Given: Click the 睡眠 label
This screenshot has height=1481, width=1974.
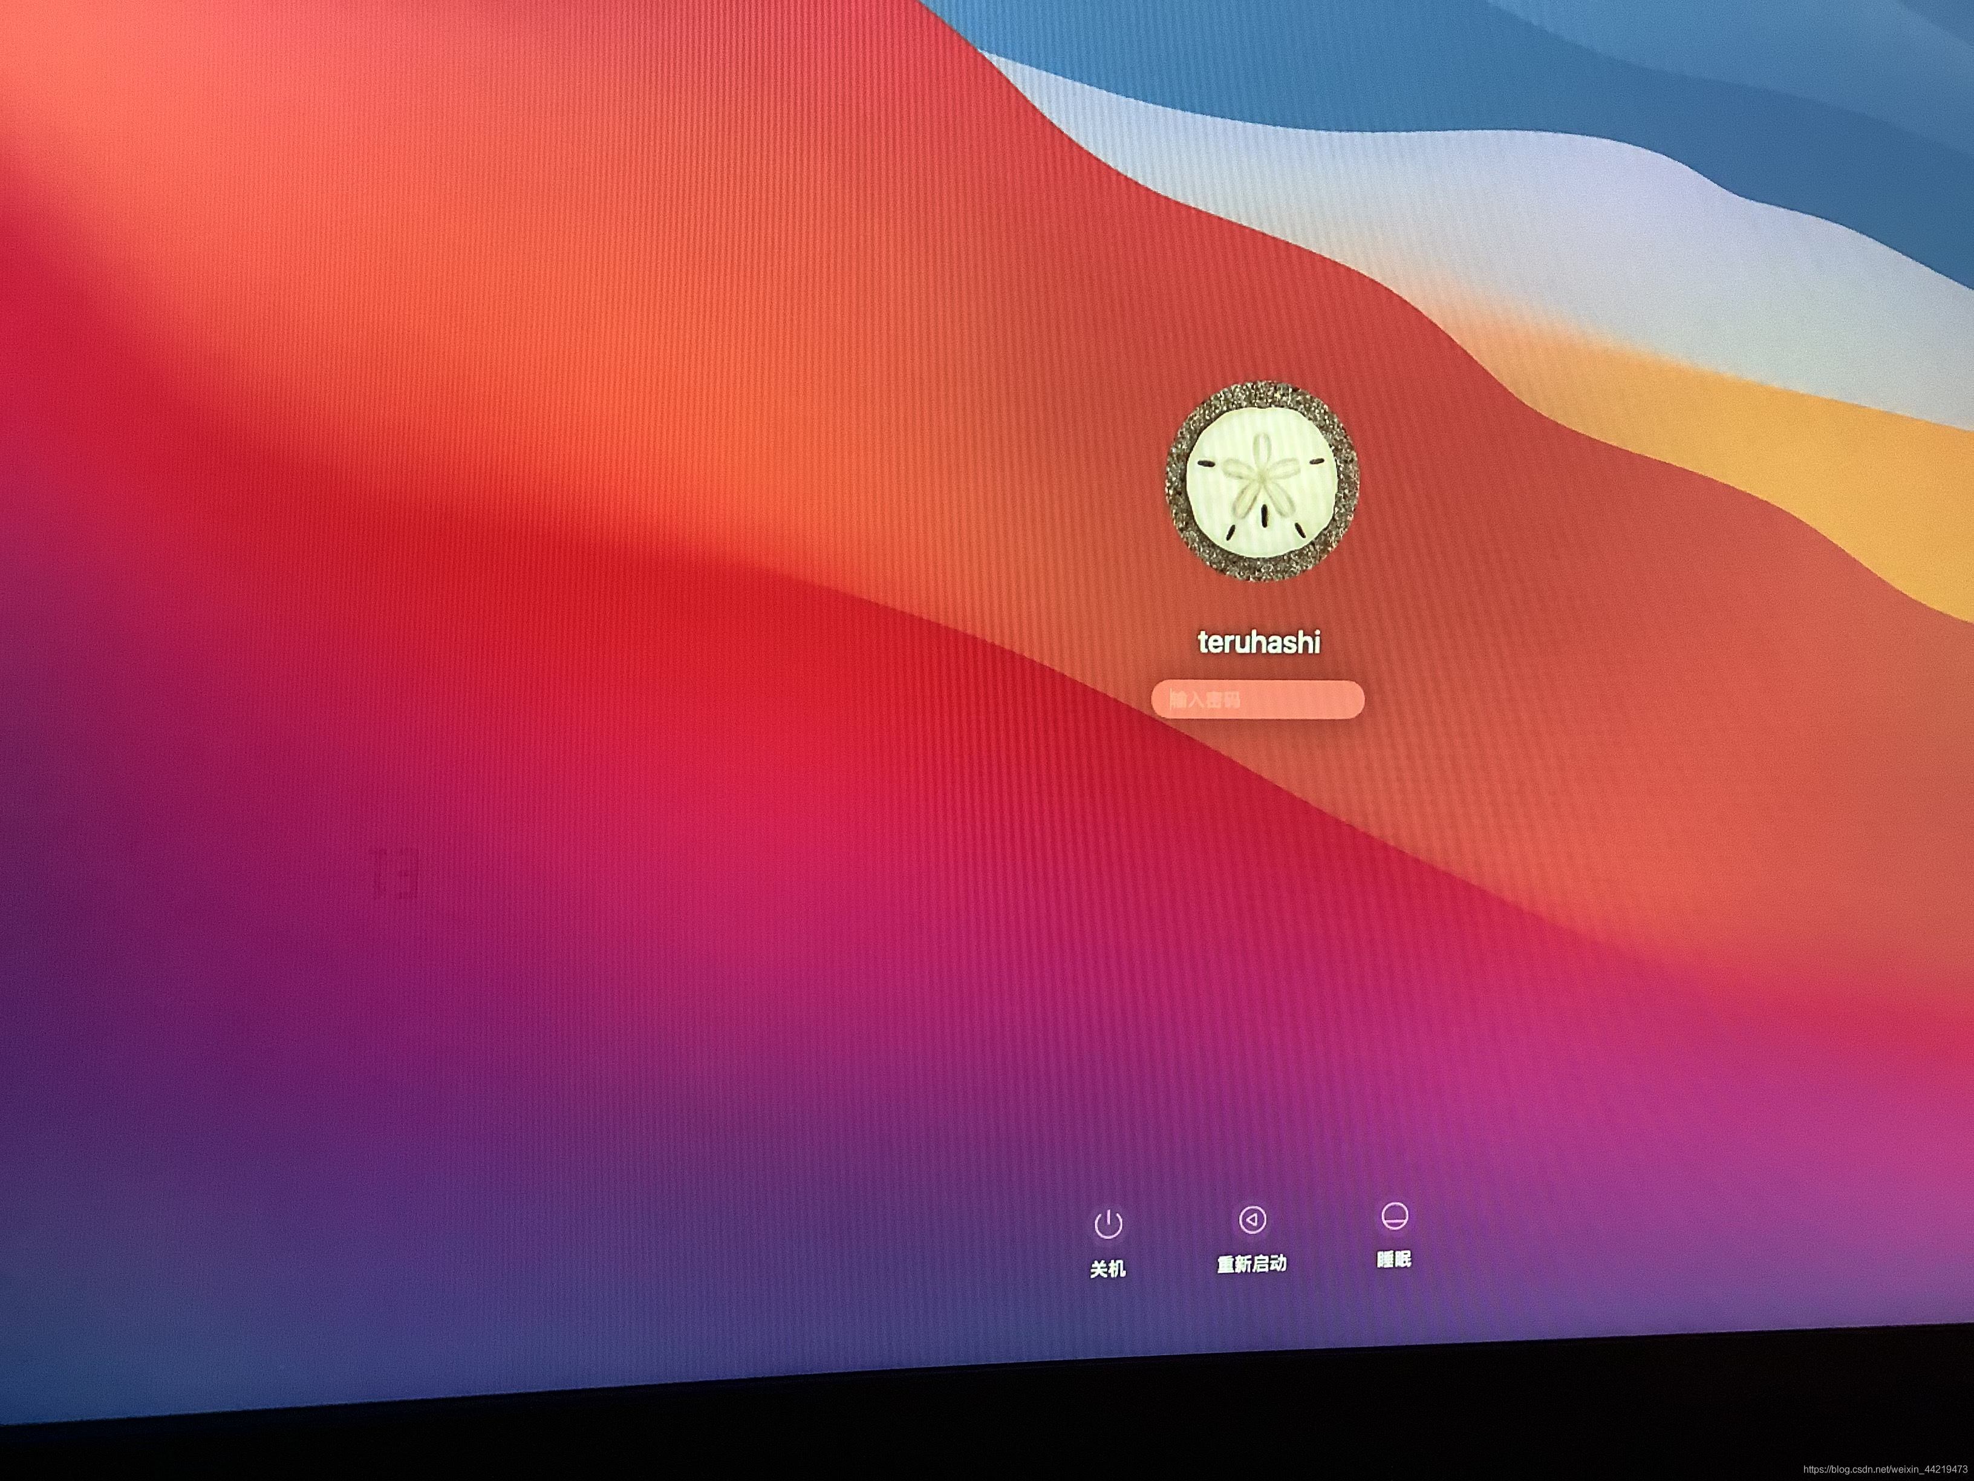Looking at the screenshot, I should (x=1394, y=1259).
